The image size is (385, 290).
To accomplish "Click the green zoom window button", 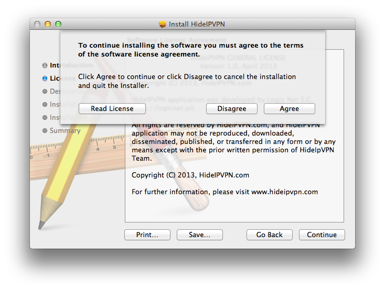I will coord(58,24).
